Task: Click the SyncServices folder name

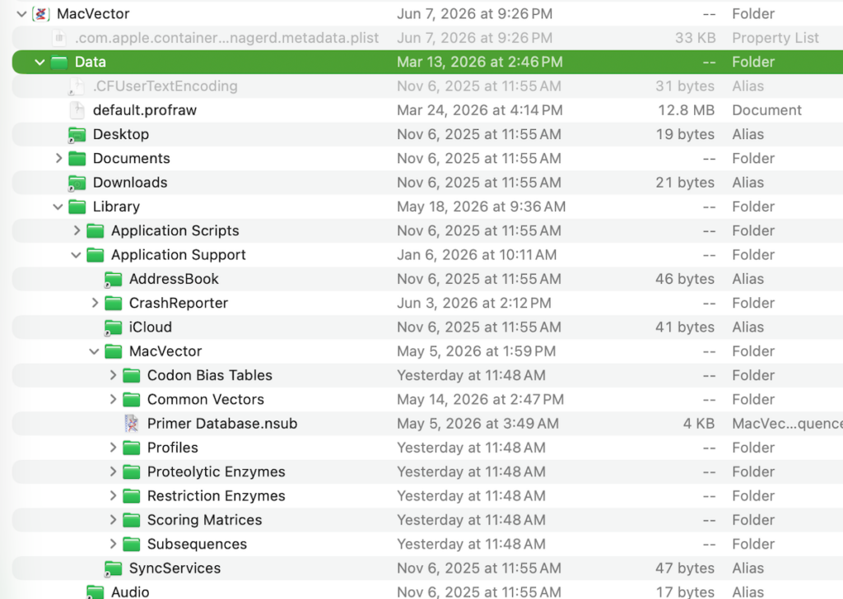Action: (x=175, y=569)
